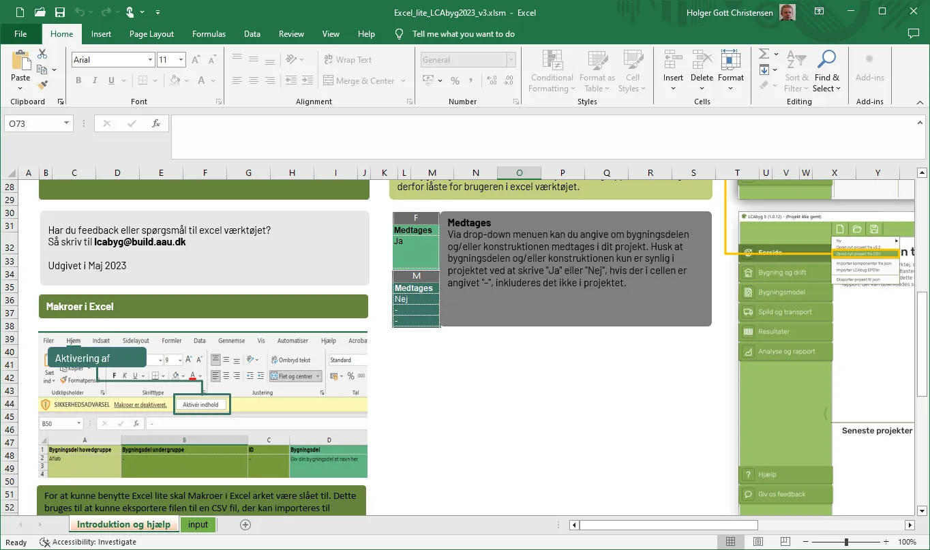Click the zoom slider handle
This screenshot has height=550, width=930.
(x=846, y=542)
